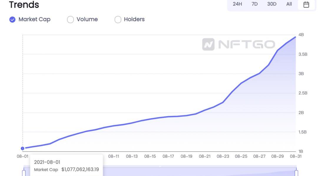Viewport: 318px width, 176px height.
Task: Click the 4B y-axis label
Action: (301, 35)
